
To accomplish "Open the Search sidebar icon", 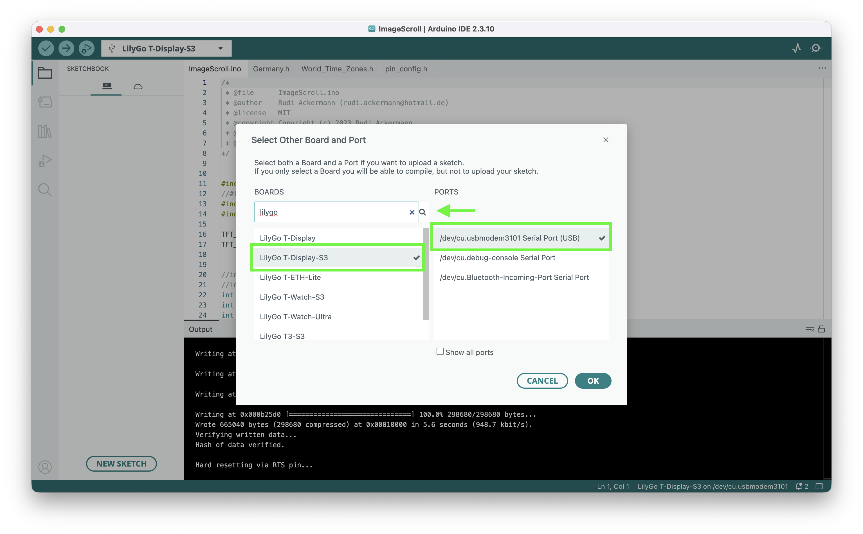I will pos(45,190).
